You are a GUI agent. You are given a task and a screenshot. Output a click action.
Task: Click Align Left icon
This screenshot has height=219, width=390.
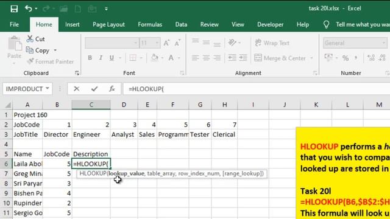[195, 58]
